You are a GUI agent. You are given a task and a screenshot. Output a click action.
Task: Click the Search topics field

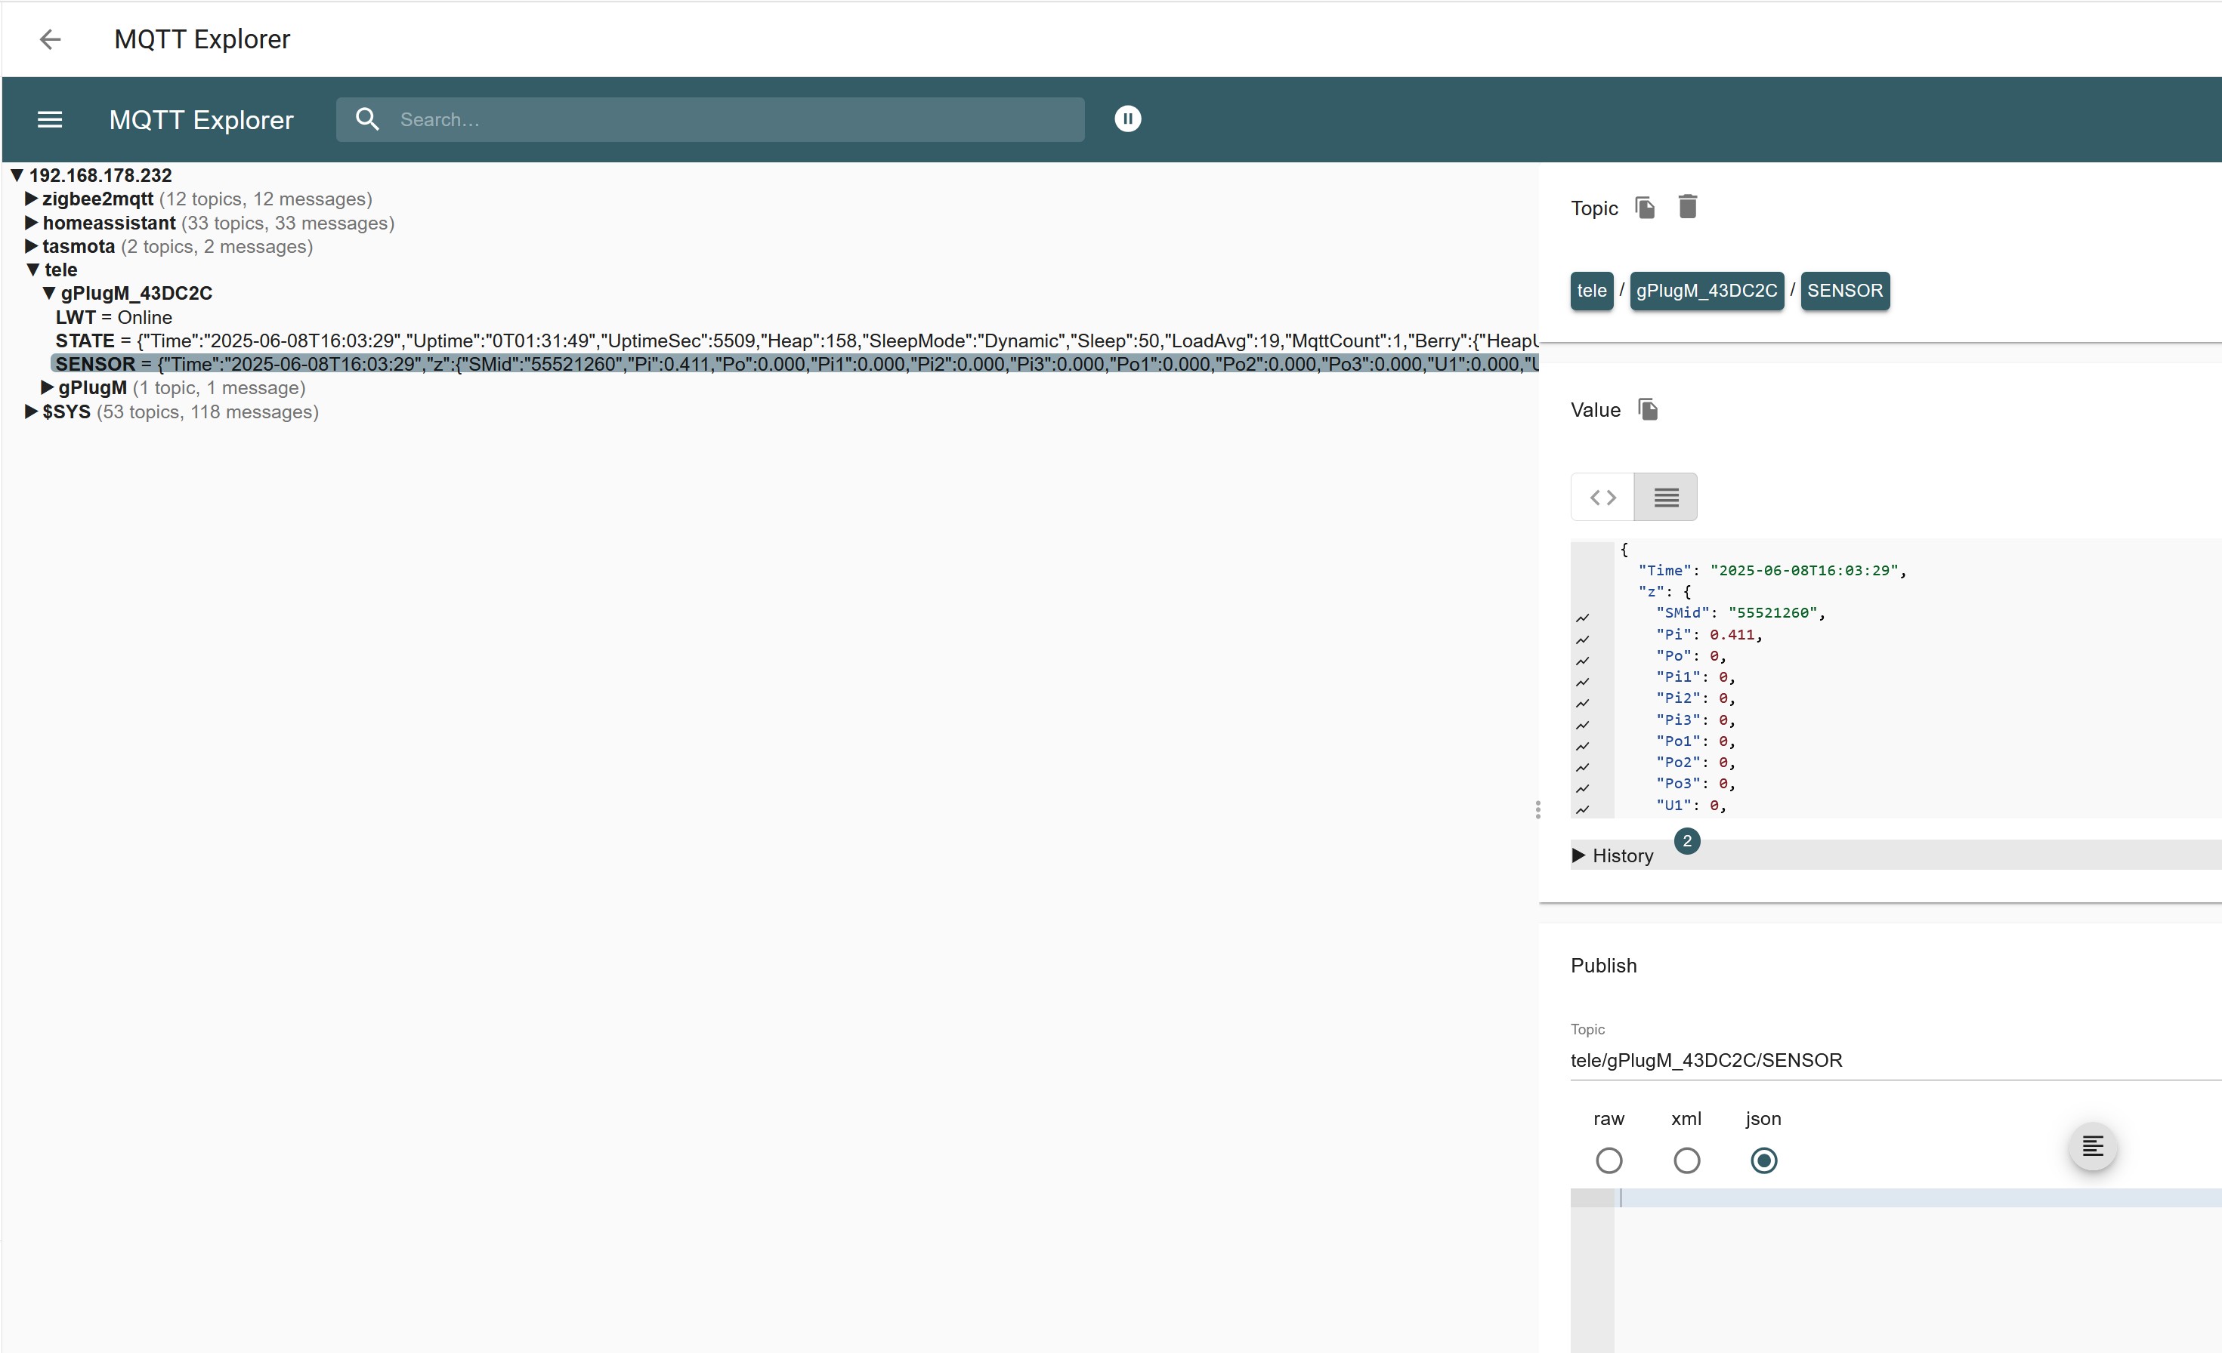tap(722, 119)
